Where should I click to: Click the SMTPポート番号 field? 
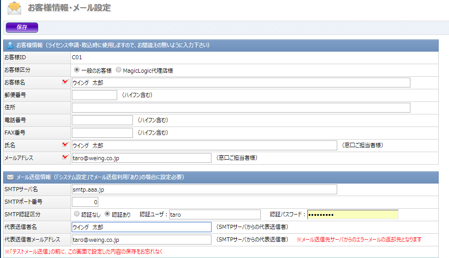click(x=85, y=202)
